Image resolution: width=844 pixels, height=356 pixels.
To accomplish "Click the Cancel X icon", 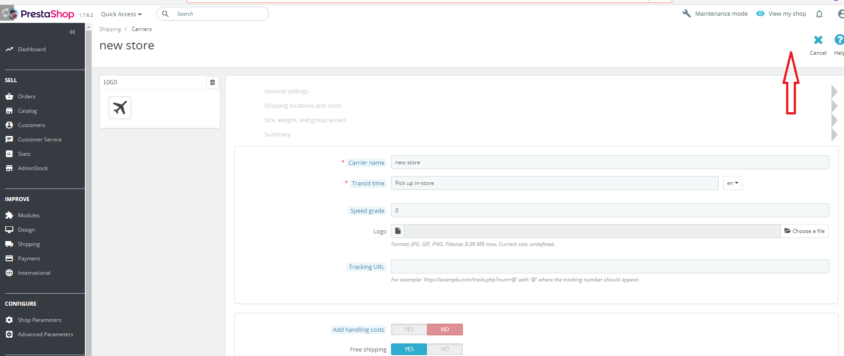I will 818,40.
